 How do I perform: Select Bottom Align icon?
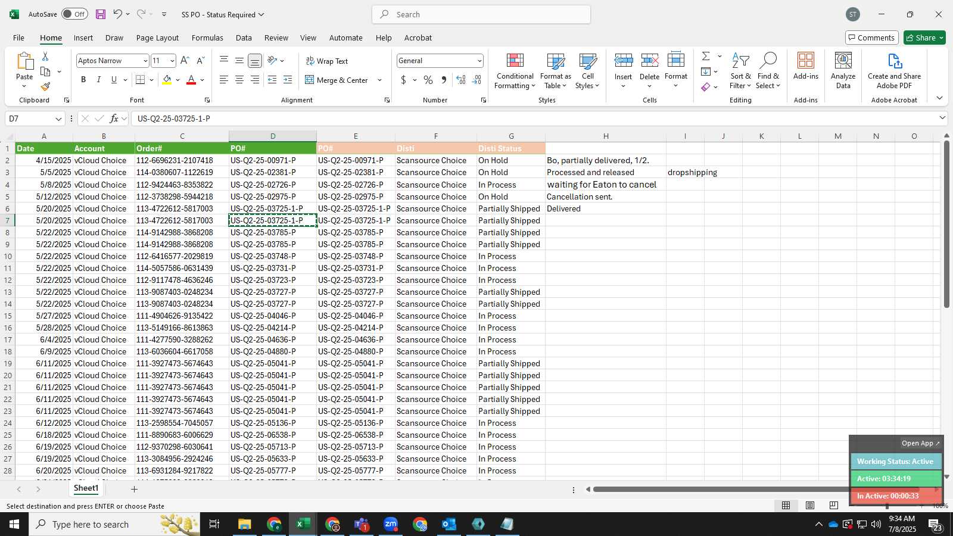(255, 61)
